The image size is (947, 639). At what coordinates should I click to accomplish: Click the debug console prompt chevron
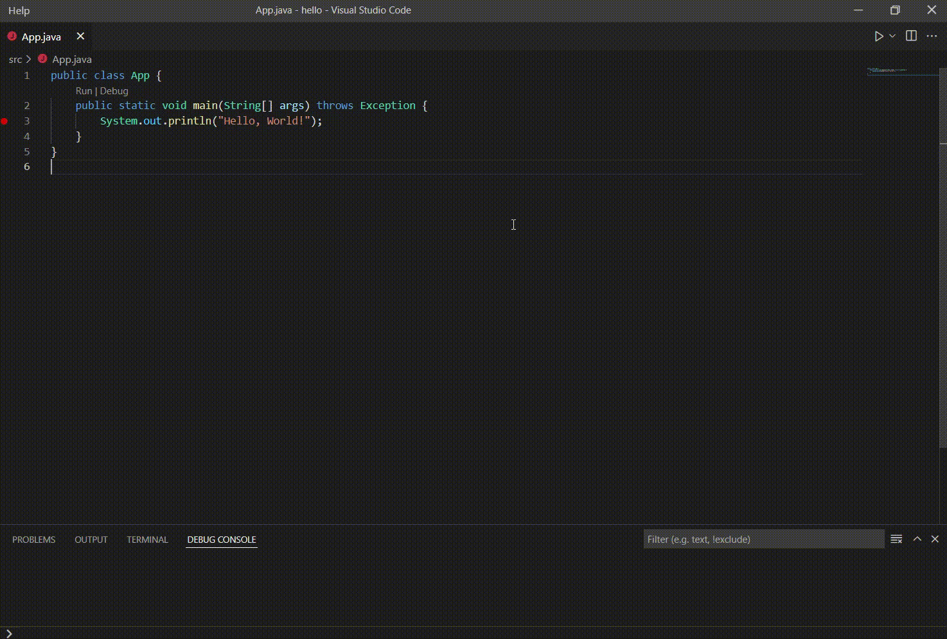coord(9,633)
